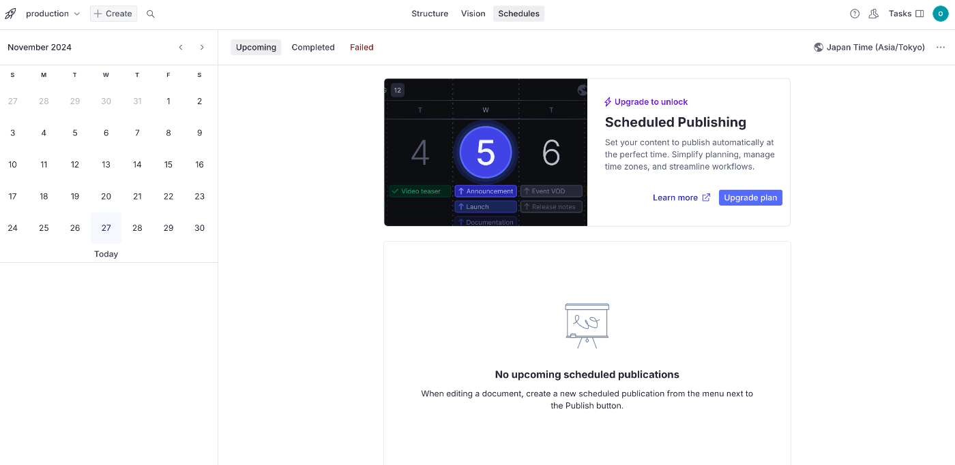
Task: Click the Upgrade plan button
Action: pyautogui.click(x=750, y=197)
